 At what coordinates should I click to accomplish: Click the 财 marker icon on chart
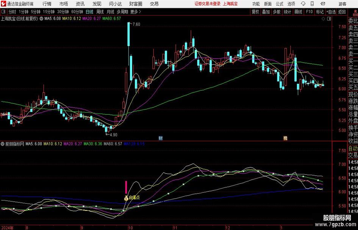[161, 138]
